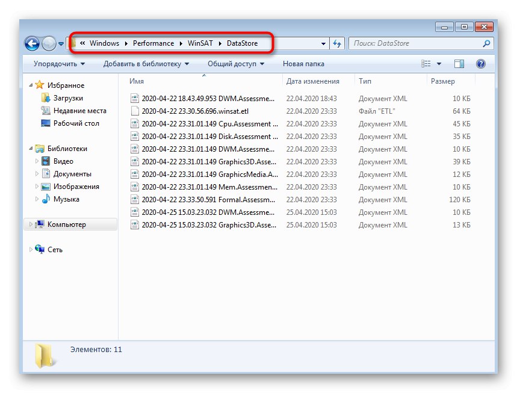This screenshot has height=393, width=517.
Task: Select the Cpu.Assessment XML file
Action: pyautogui.click(x=210, y=123)
